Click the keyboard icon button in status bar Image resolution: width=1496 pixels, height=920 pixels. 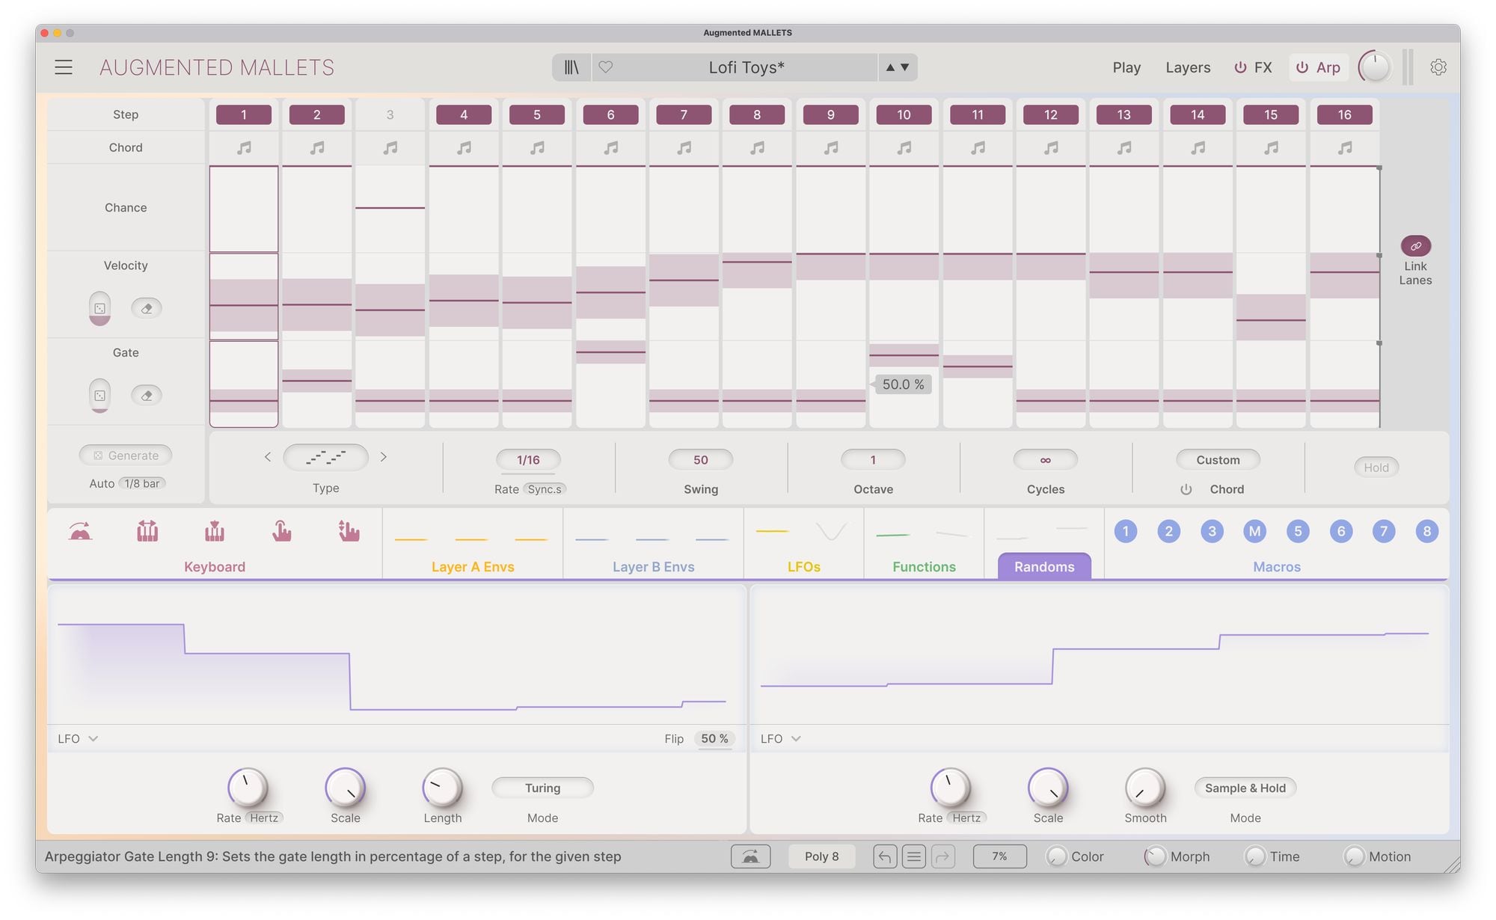coord(750,856)
